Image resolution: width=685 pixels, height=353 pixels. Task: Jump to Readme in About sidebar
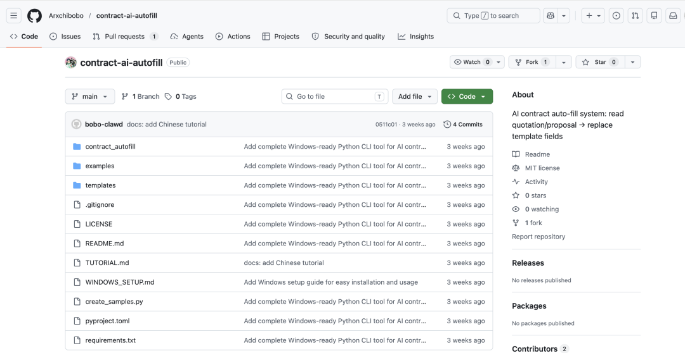[537, 154]
